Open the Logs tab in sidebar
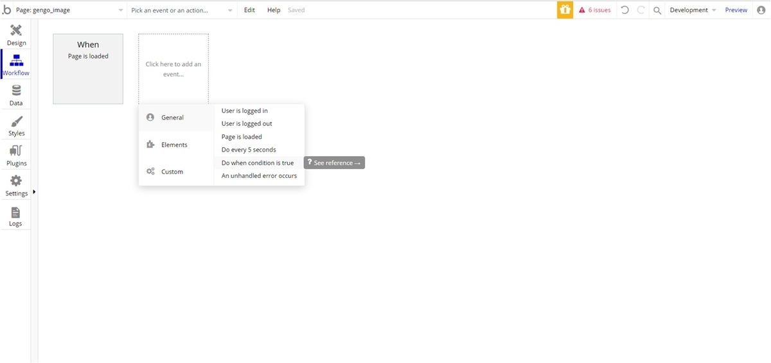The height and width of the screenshot is (363, 771). click(16, 216)
